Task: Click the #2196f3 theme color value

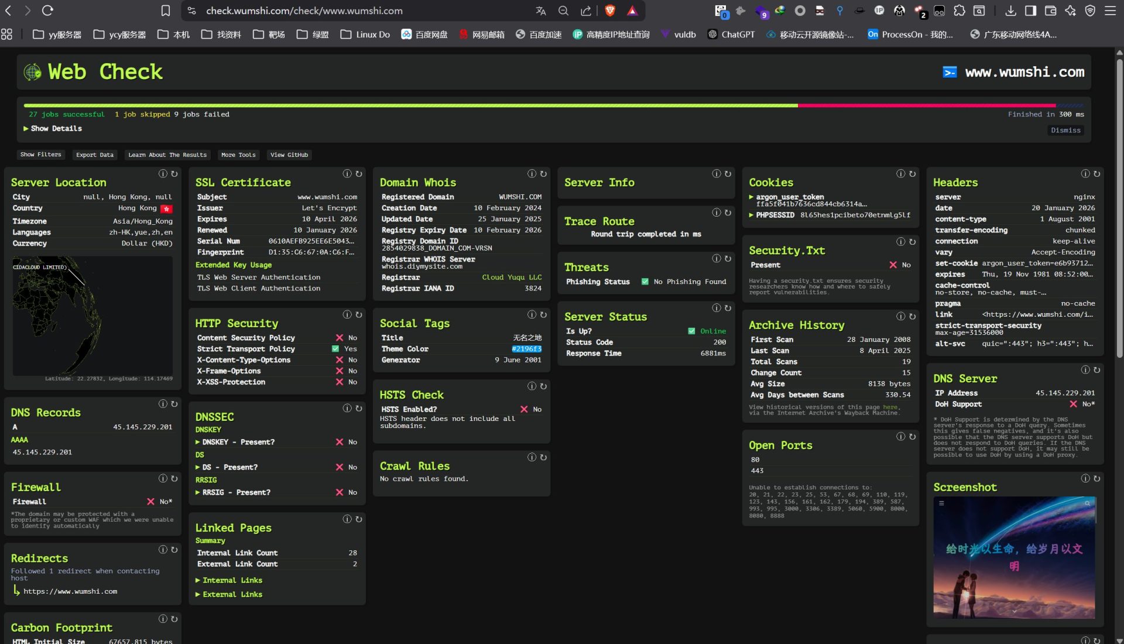Action: coord(526,349)
